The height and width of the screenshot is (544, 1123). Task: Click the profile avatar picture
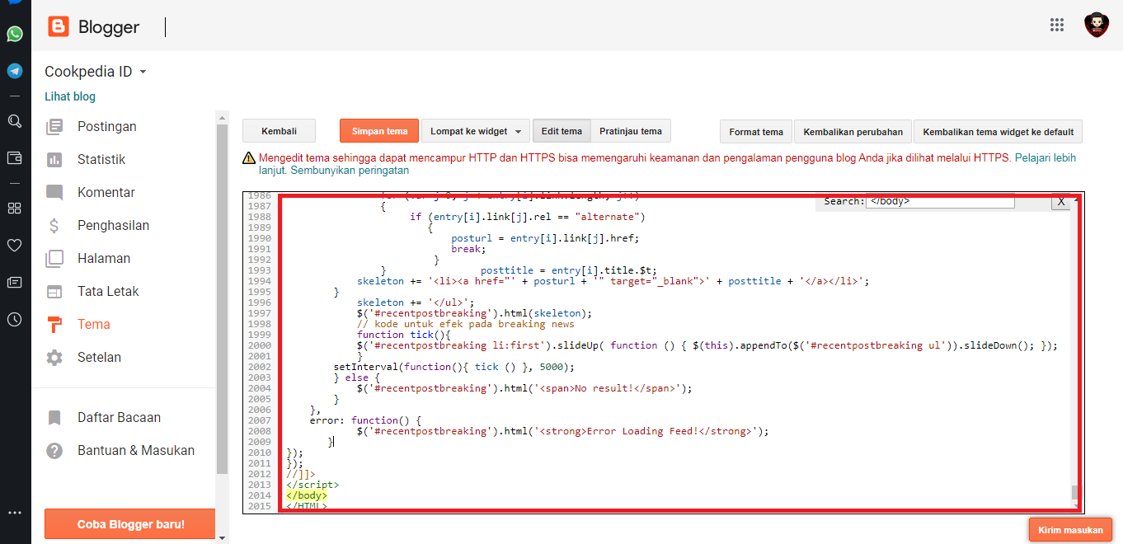coord(1096,25)
